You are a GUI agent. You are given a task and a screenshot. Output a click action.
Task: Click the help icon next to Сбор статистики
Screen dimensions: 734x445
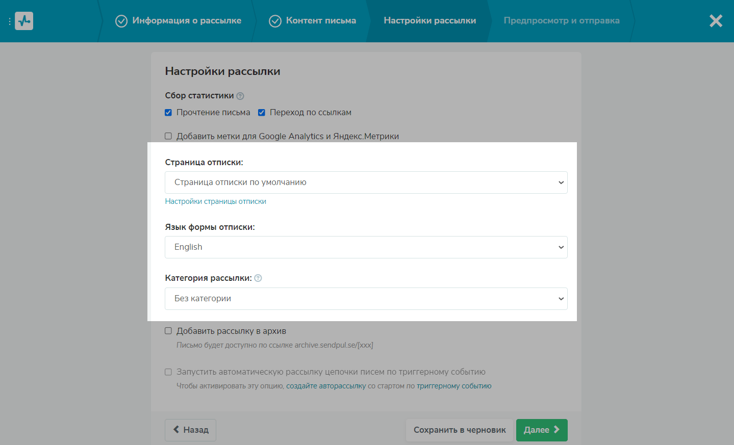[240, 96]
